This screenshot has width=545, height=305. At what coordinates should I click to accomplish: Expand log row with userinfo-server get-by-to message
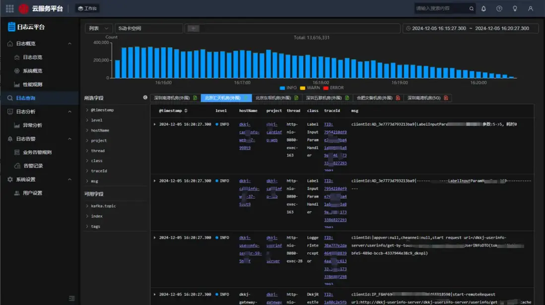pyautogui.click(x=155, y=238)
